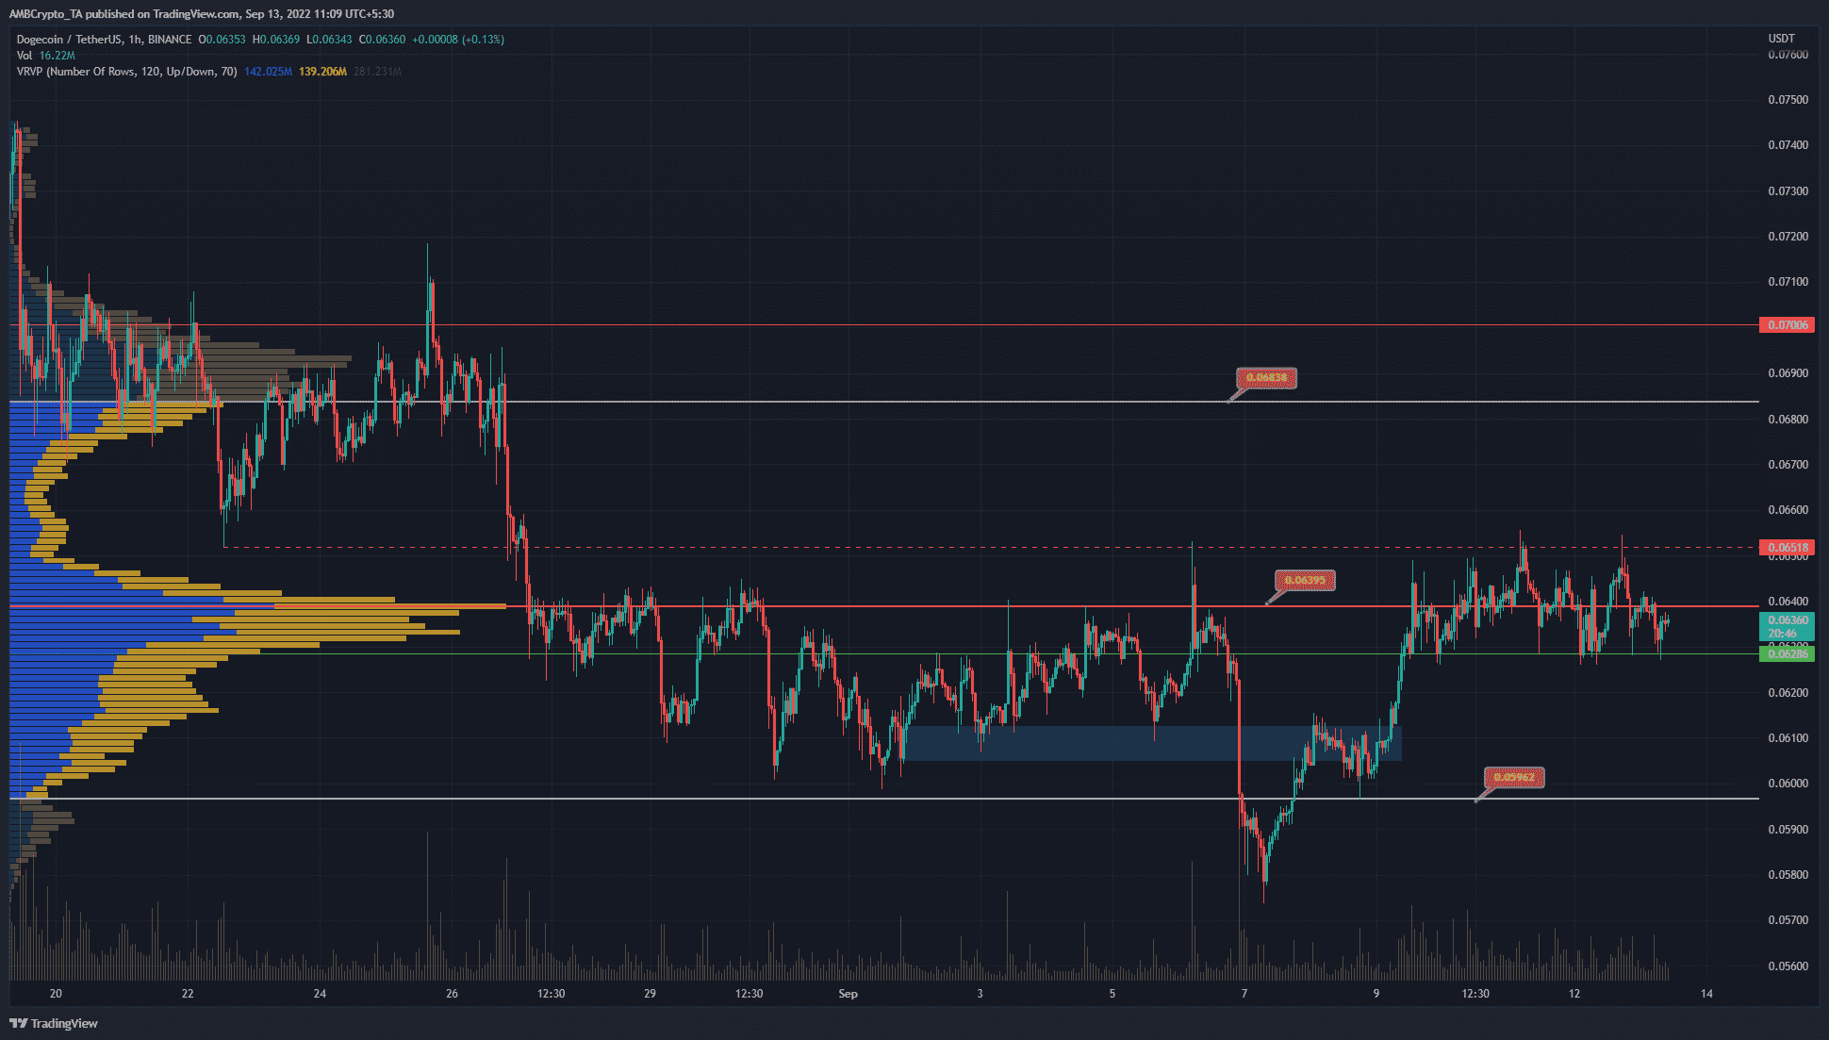The width and height of the screenshot is (1829, 1040).
Task: Click the date label 22 on time axis
Action: tap(188, 994)
